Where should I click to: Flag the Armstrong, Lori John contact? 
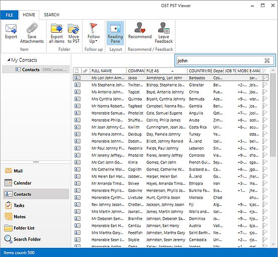[x=265, y=77]
